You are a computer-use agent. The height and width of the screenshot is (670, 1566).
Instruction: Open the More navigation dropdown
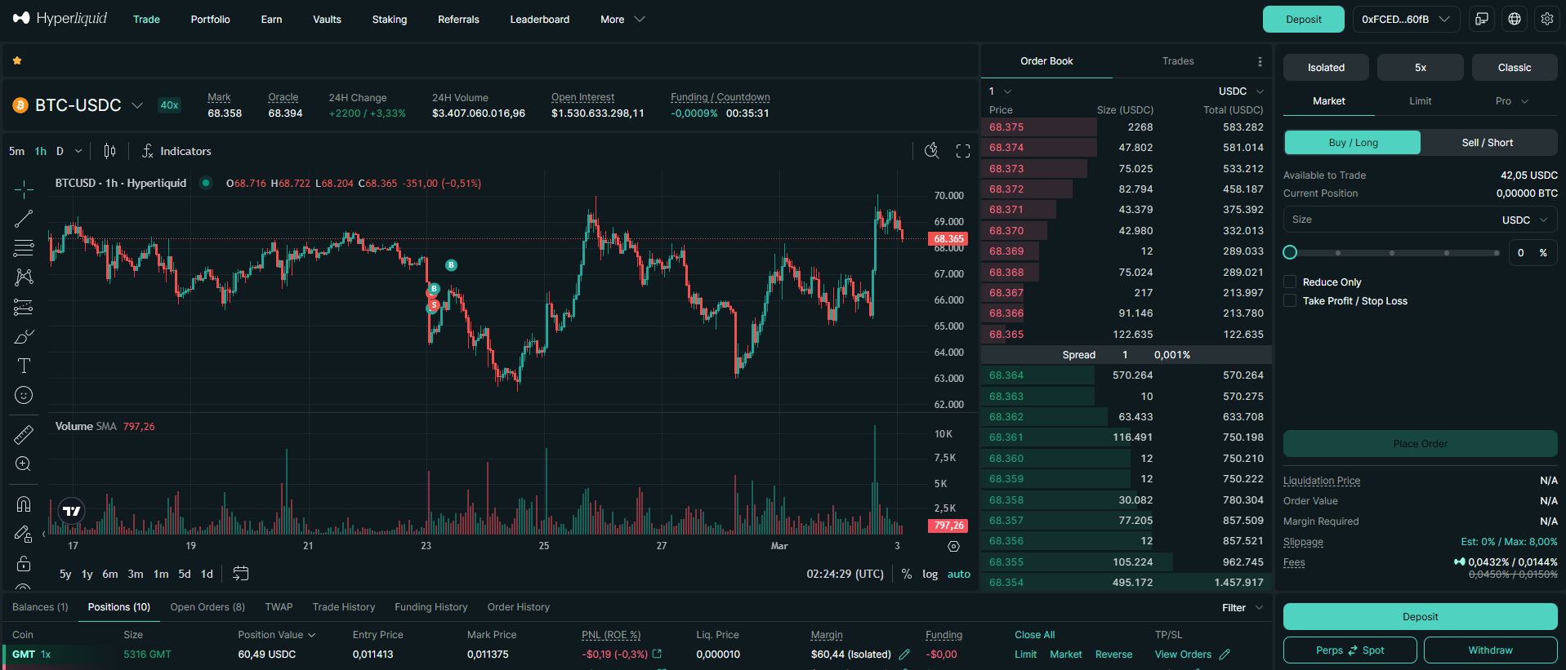tap(622, 19)
